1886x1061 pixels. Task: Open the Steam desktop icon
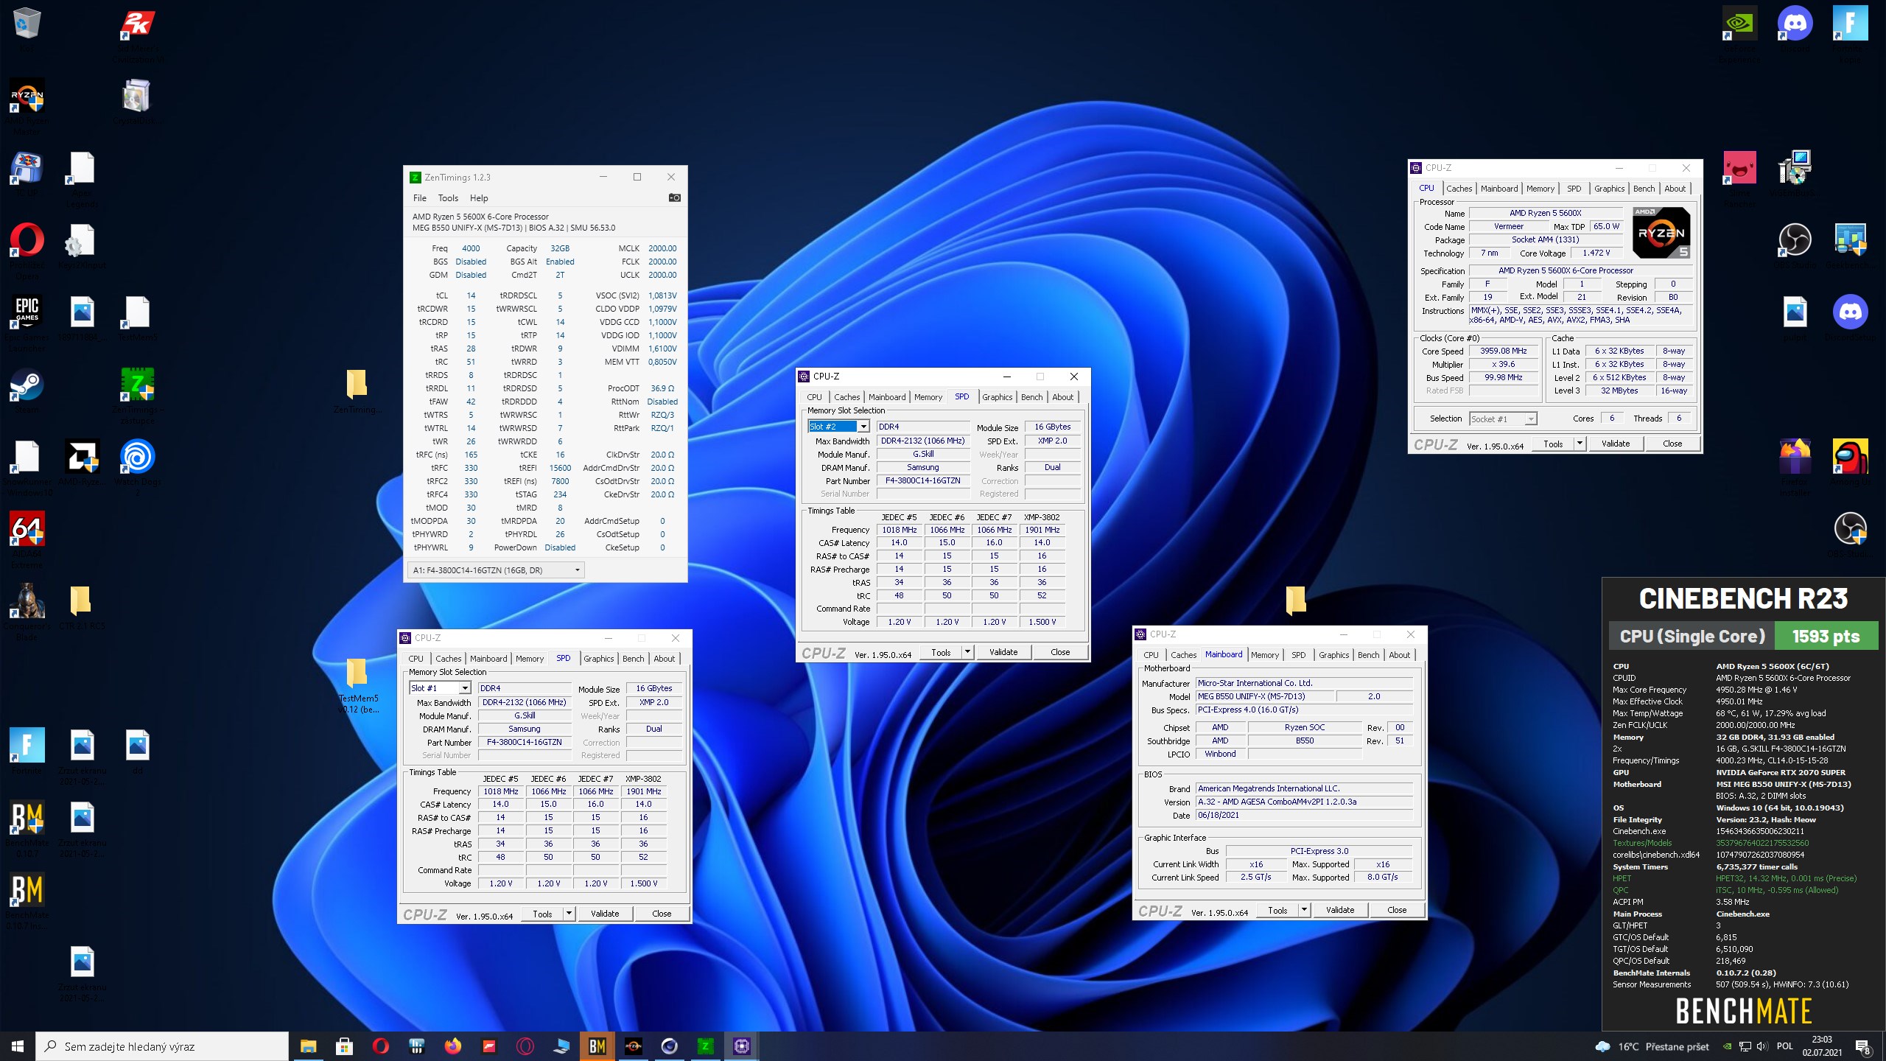tap(27, 385)
